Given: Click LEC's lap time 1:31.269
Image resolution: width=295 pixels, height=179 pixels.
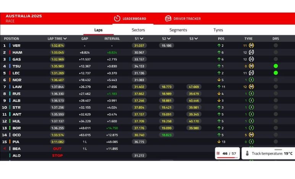Looking at the screenshot, I should click(58, 73).
